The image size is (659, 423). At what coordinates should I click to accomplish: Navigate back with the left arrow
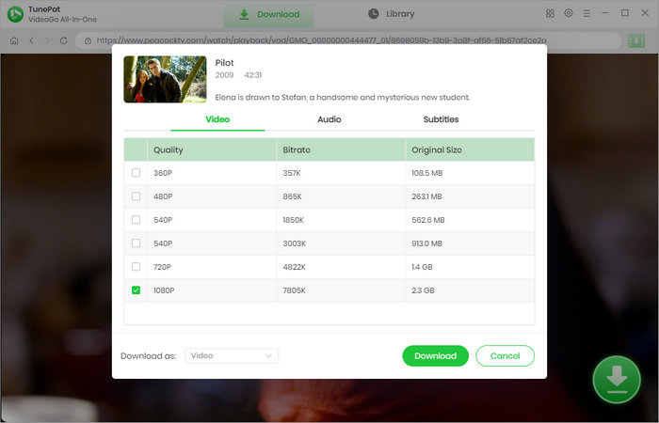pyautogui.click(x=31, y=40)
